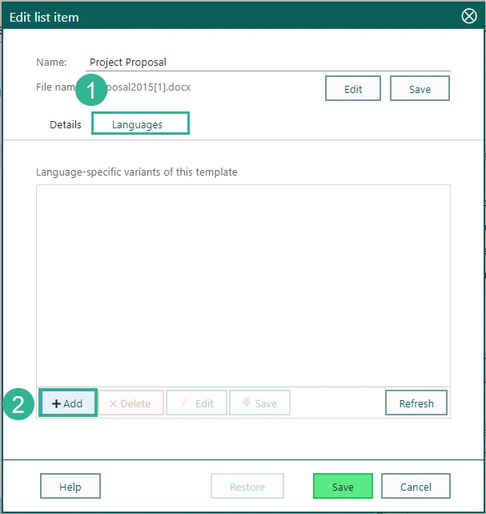The height and width of the screenshot is (514, 486).
Task: Click the numbered step 2 marker
Action: point(18,403)
